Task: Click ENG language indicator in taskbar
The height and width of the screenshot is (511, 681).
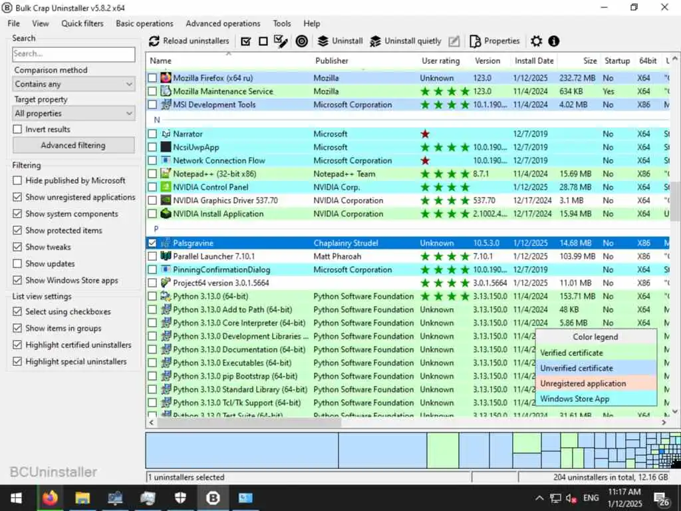Action: click(591, 498)
